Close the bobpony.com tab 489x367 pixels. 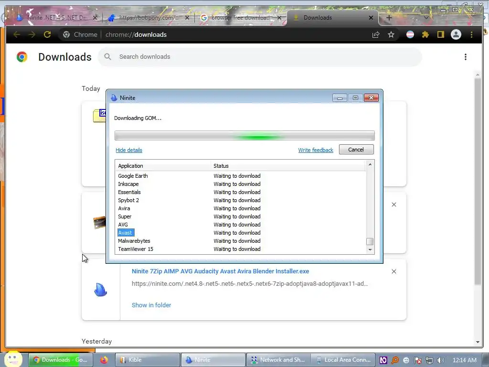(x=187, y=18)
